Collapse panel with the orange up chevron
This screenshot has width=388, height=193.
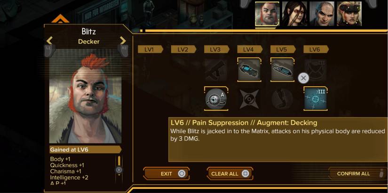click(60, 19)
